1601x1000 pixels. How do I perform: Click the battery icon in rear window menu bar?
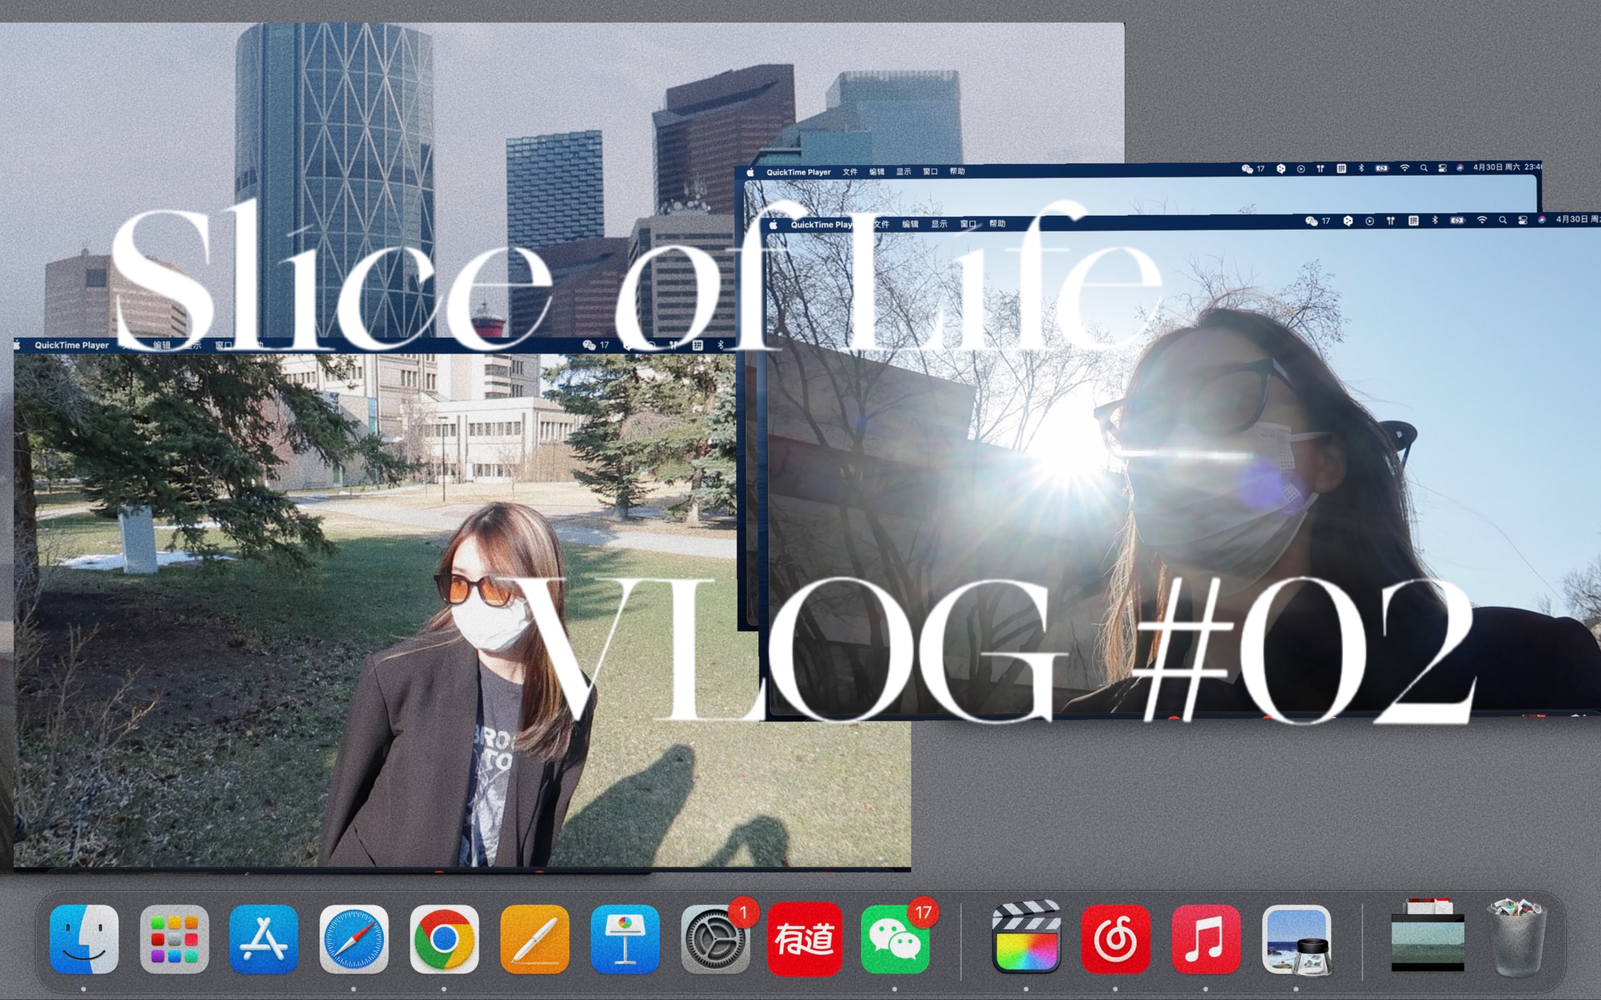1382,168
